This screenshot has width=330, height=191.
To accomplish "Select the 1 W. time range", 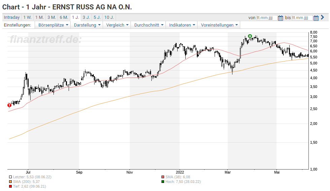I will click(x=27, y=17).
